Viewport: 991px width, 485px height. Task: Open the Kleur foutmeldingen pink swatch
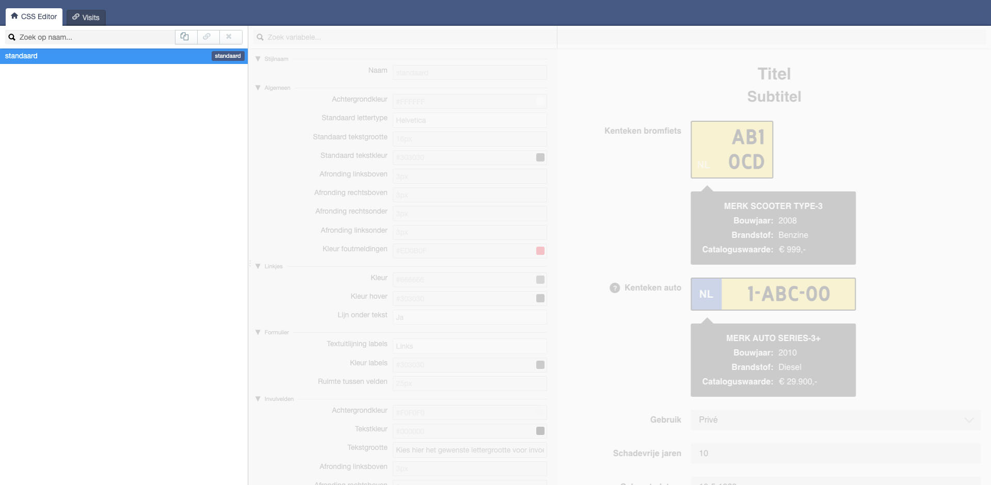coord(540,251)
